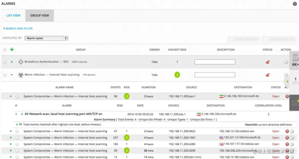Image resolution: width=299 pixels, height=159 pixels.
Task: Check the 47-event alarm checkbox
Action: coord(17,131)
